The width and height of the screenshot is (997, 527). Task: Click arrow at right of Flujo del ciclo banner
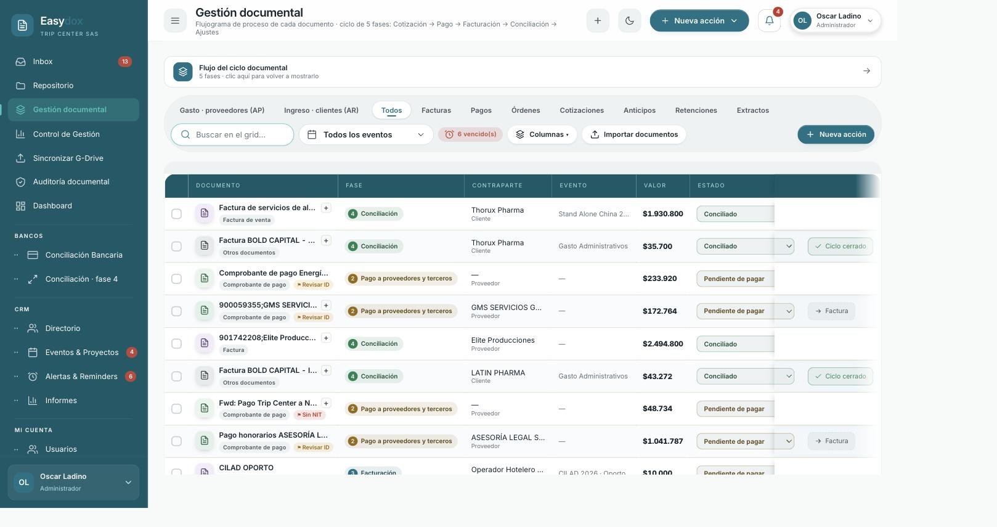click(x=866, y=71)
